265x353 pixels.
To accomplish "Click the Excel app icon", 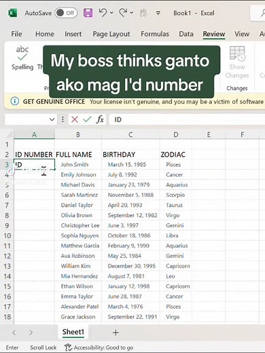I will [x=12, y=13].
